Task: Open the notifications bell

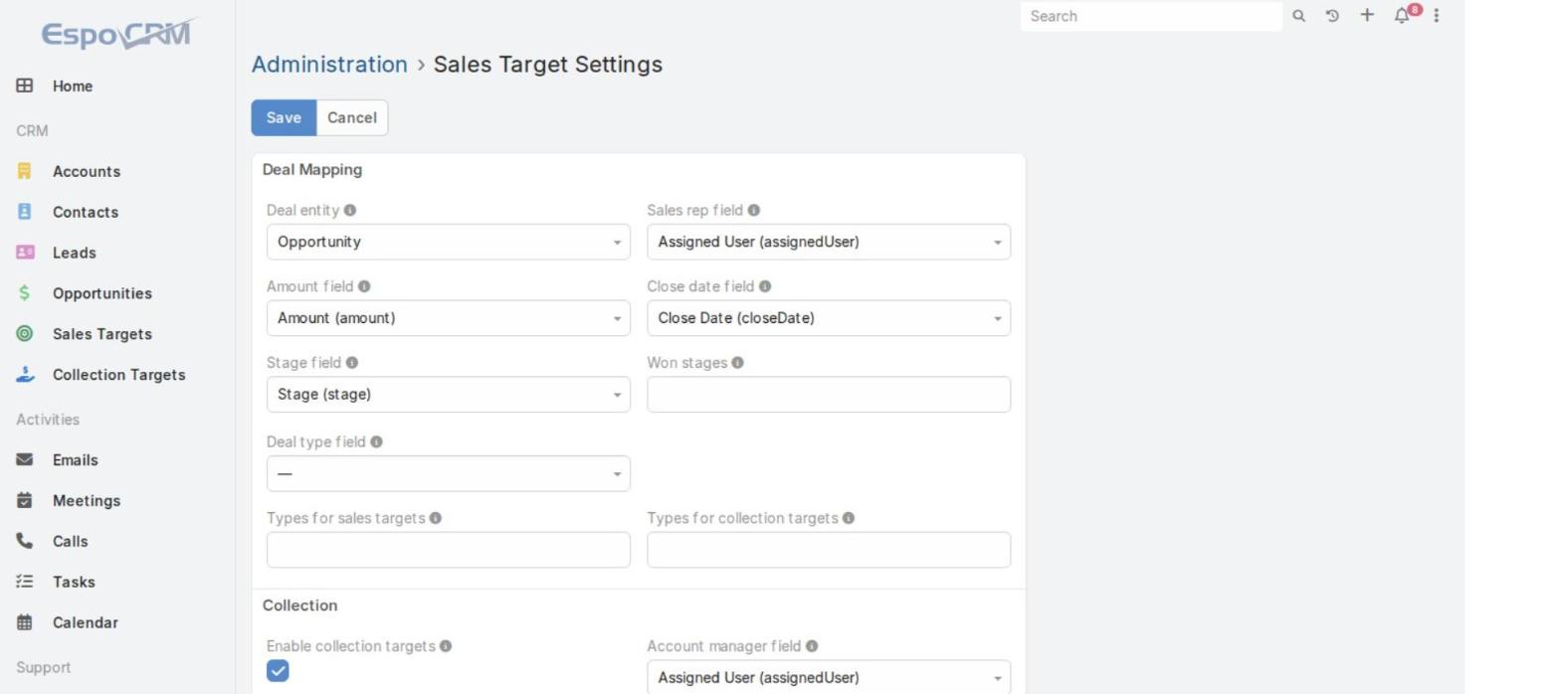Action: tap(1402, 16)
